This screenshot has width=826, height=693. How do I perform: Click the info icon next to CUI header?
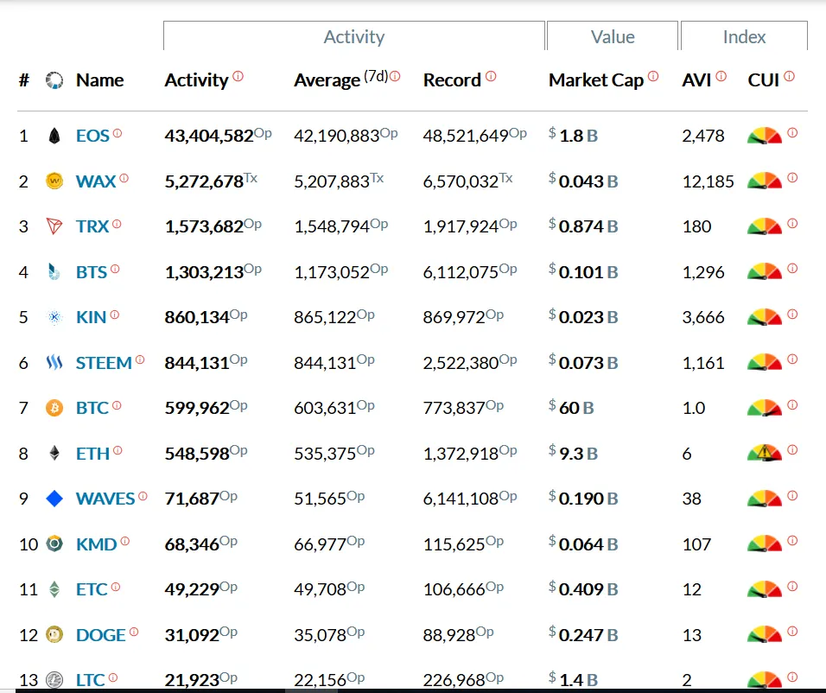(789, 76)
